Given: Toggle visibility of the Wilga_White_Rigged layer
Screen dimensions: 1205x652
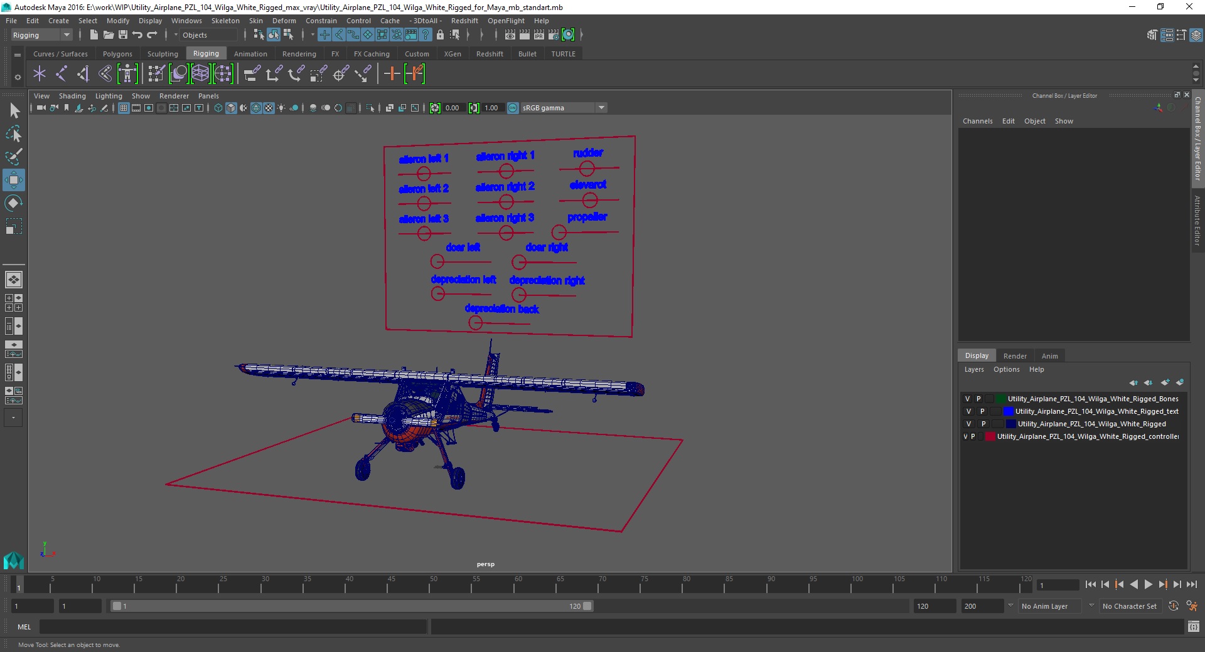Looking at the screenshot, I should 968,424.
